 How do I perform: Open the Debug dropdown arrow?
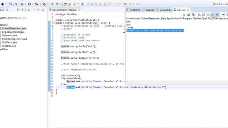point(25,4)
